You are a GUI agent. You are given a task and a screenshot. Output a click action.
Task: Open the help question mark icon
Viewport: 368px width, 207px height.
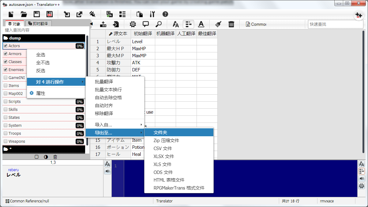tap(165, 14)
